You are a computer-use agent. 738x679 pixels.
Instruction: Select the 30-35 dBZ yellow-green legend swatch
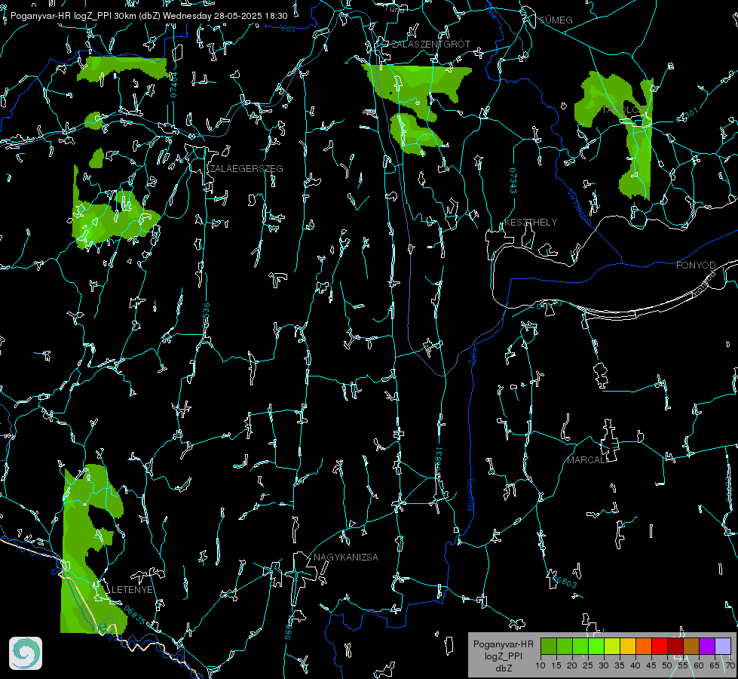612,647
